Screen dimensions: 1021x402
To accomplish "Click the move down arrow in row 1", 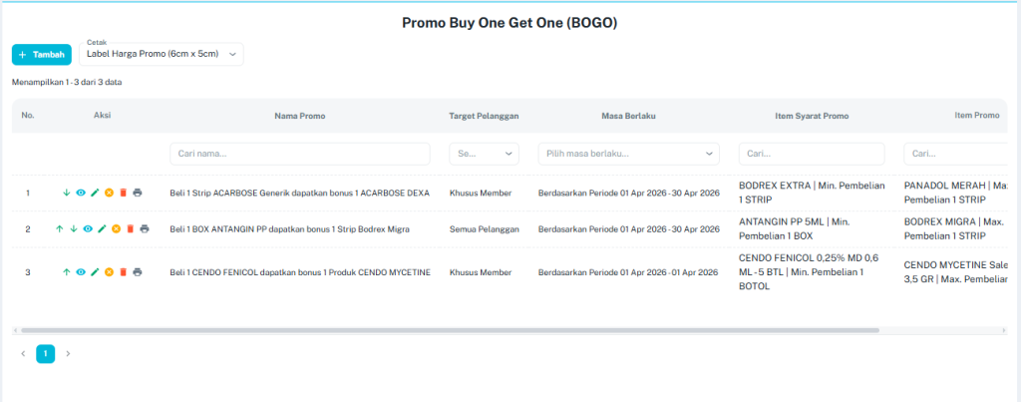I will pyautogui.click(x=67, y=193).
